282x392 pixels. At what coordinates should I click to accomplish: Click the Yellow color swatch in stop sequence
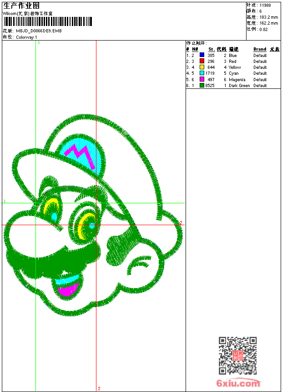pos(202,67)
